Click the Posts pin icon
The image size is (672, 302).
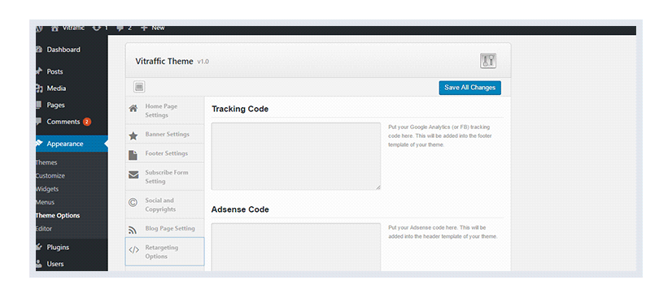pos(39,71)
